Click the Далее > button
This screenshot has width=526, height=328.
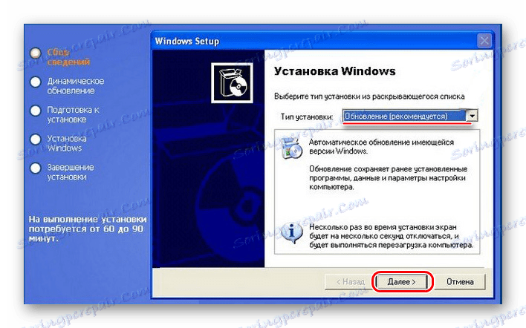tap(401, 282)
